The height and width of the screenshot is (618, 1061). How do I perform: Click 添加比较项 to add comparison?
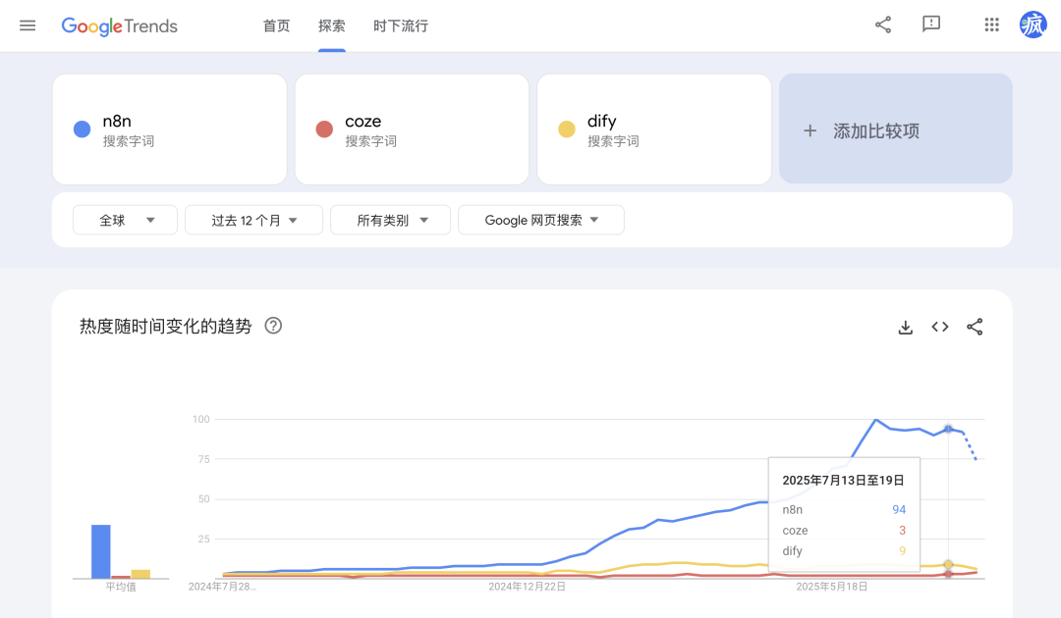point(895,129)
